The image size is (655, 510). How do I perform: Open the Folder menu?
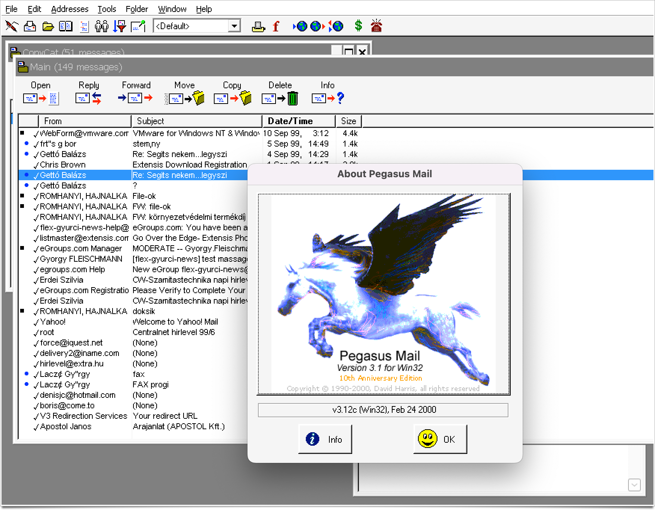(x=136, y=9)
